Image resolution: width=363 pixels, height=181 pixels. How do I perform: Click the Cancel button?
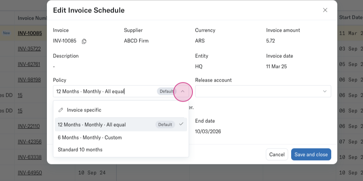277,155
